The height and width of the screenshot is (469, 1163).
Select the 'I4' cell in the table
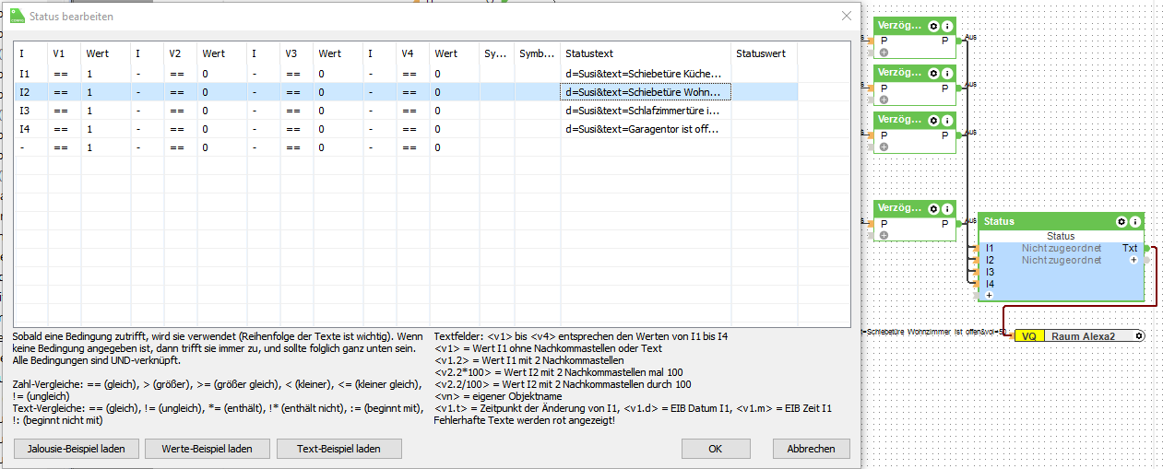30,129
